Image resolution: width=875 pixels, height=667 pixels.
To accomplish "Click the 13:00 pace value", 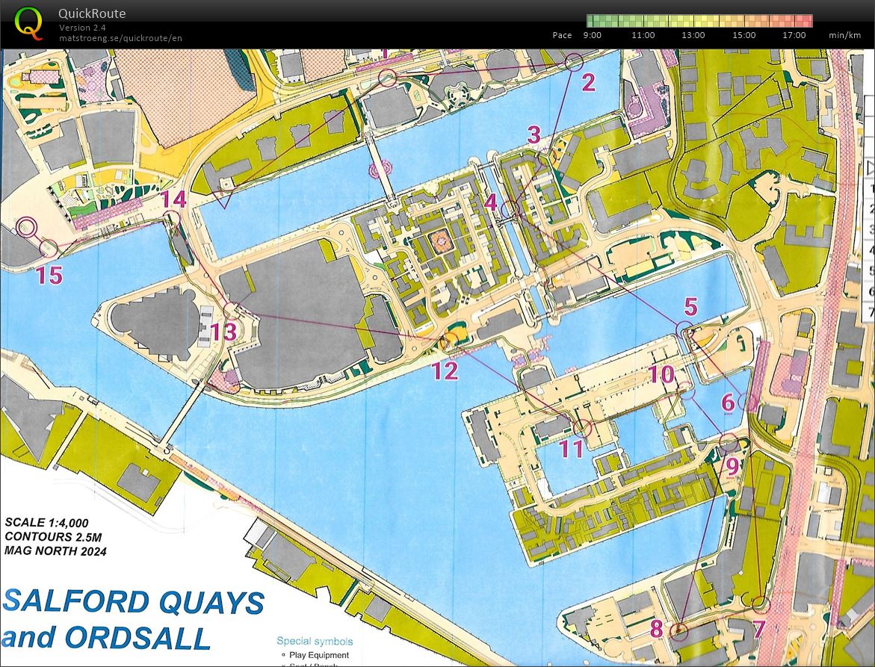I will pyautogui.click(x=693, y=35).
